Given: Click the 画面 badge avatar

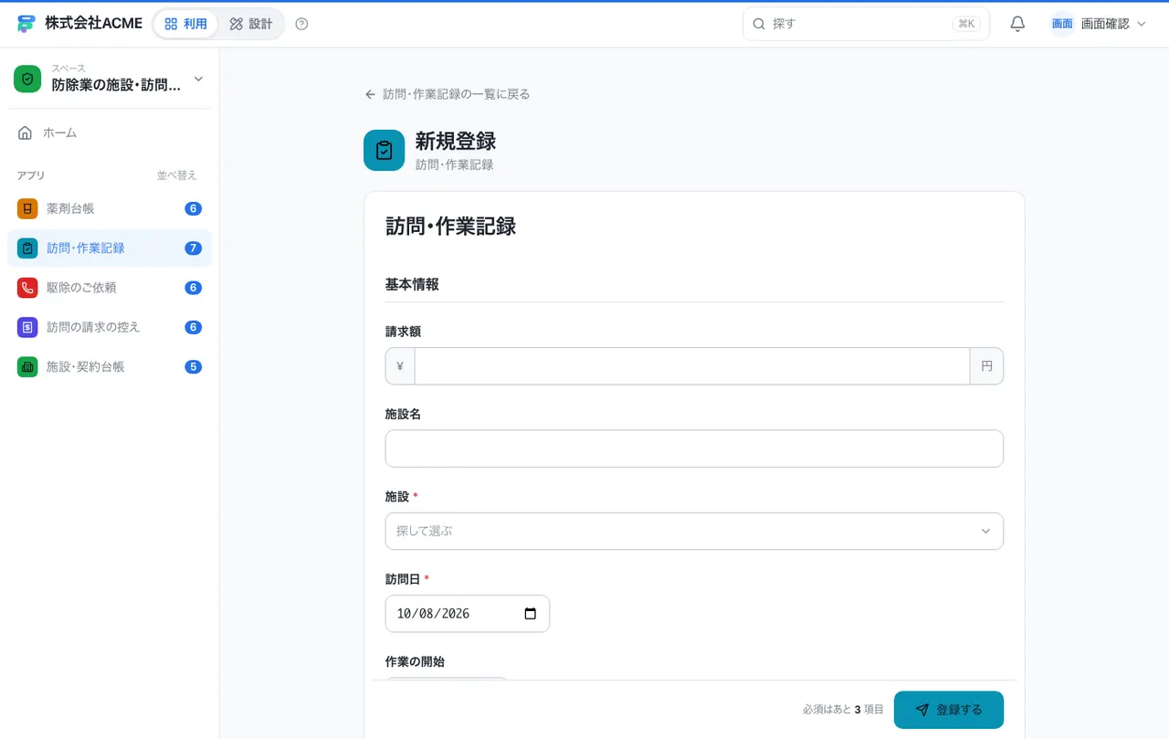Looking at the screenshot, I should (1062, 24).
